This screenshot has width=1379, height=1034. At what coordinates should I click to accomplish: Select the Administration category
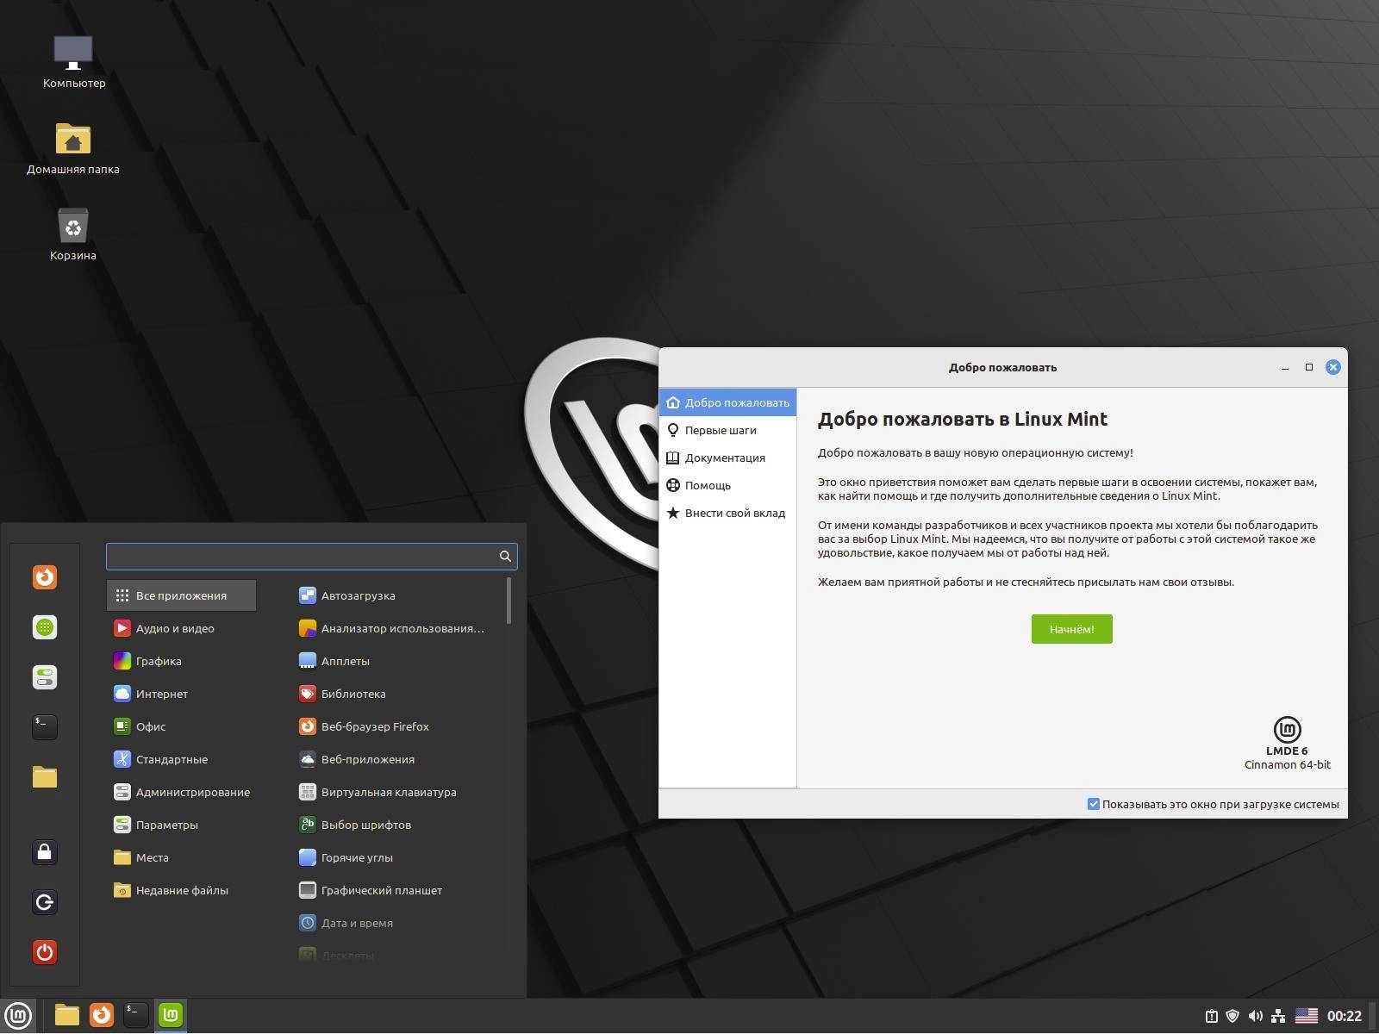(x=181, y=792)
